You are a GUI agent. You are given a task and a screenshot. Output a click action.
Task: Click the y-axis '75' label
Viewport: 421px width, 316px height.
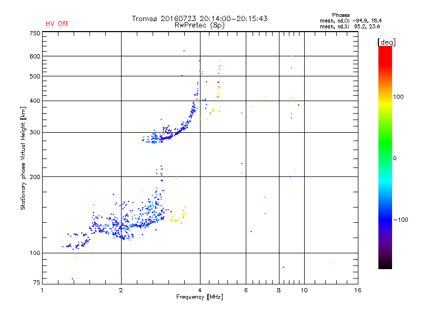point(37,282)
